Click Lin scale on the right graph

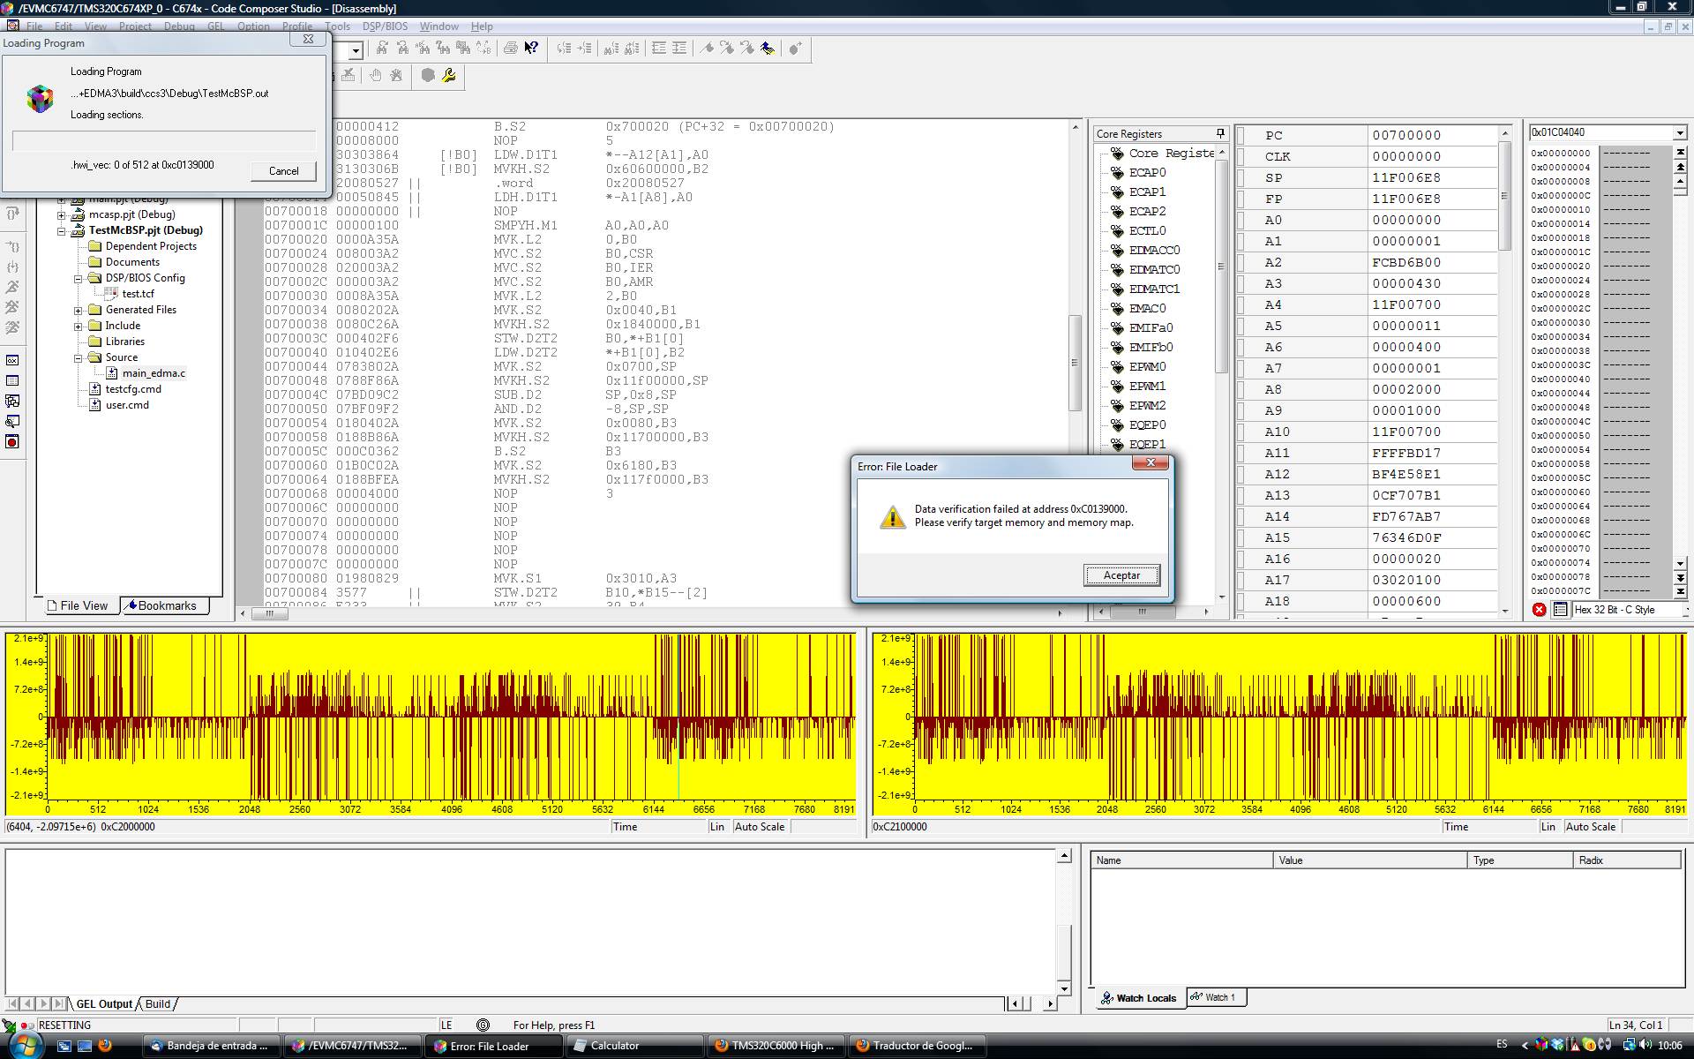click(1548, 827)
